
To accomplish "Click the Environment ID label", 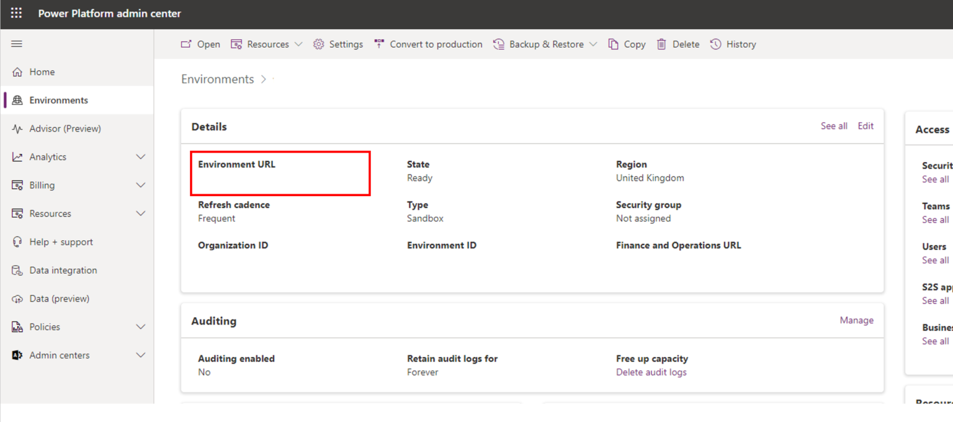I will [x=442, y=245].
